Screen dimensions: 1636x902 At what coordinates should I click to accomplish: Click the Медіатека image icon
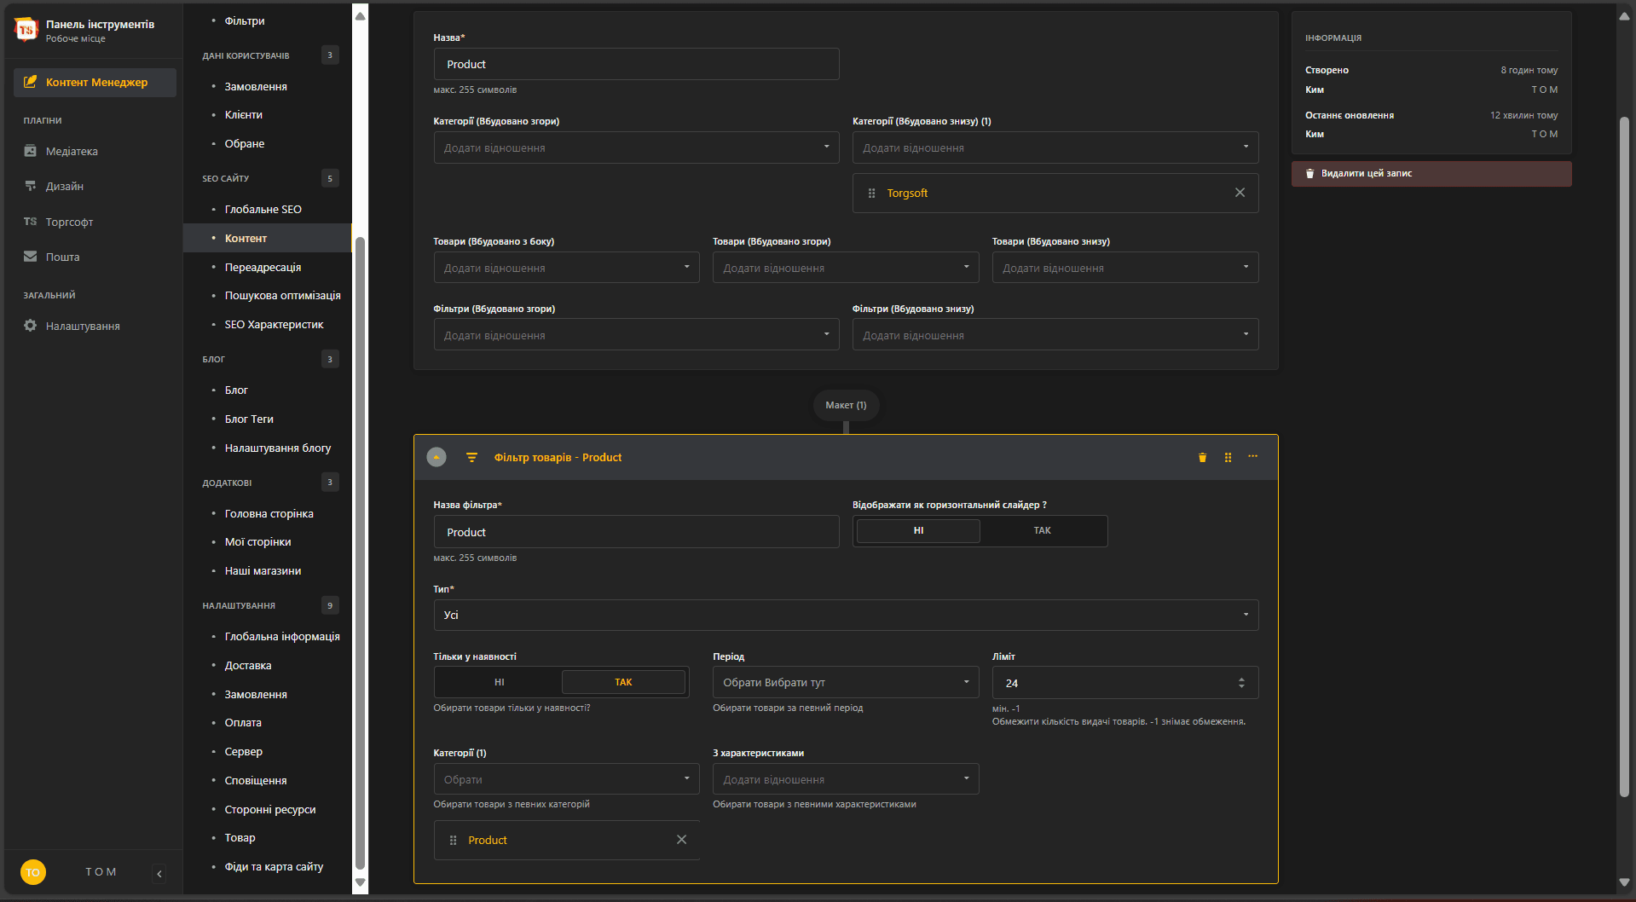(30, 151)
